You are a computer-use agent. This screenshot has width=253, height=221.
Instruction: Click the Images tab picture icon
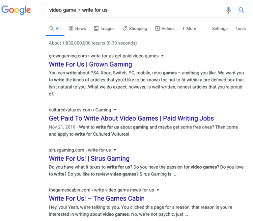(96, 29)
